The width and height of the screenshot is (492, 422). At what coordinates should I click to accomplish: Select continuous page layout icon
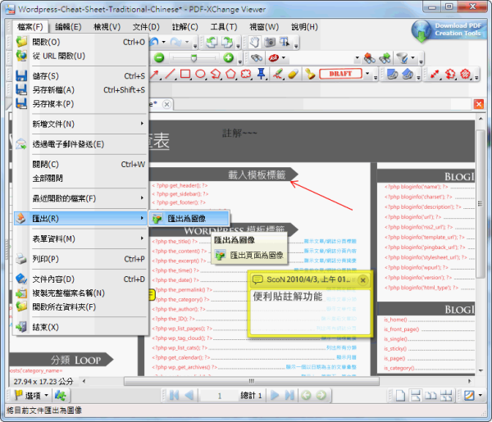416,395
